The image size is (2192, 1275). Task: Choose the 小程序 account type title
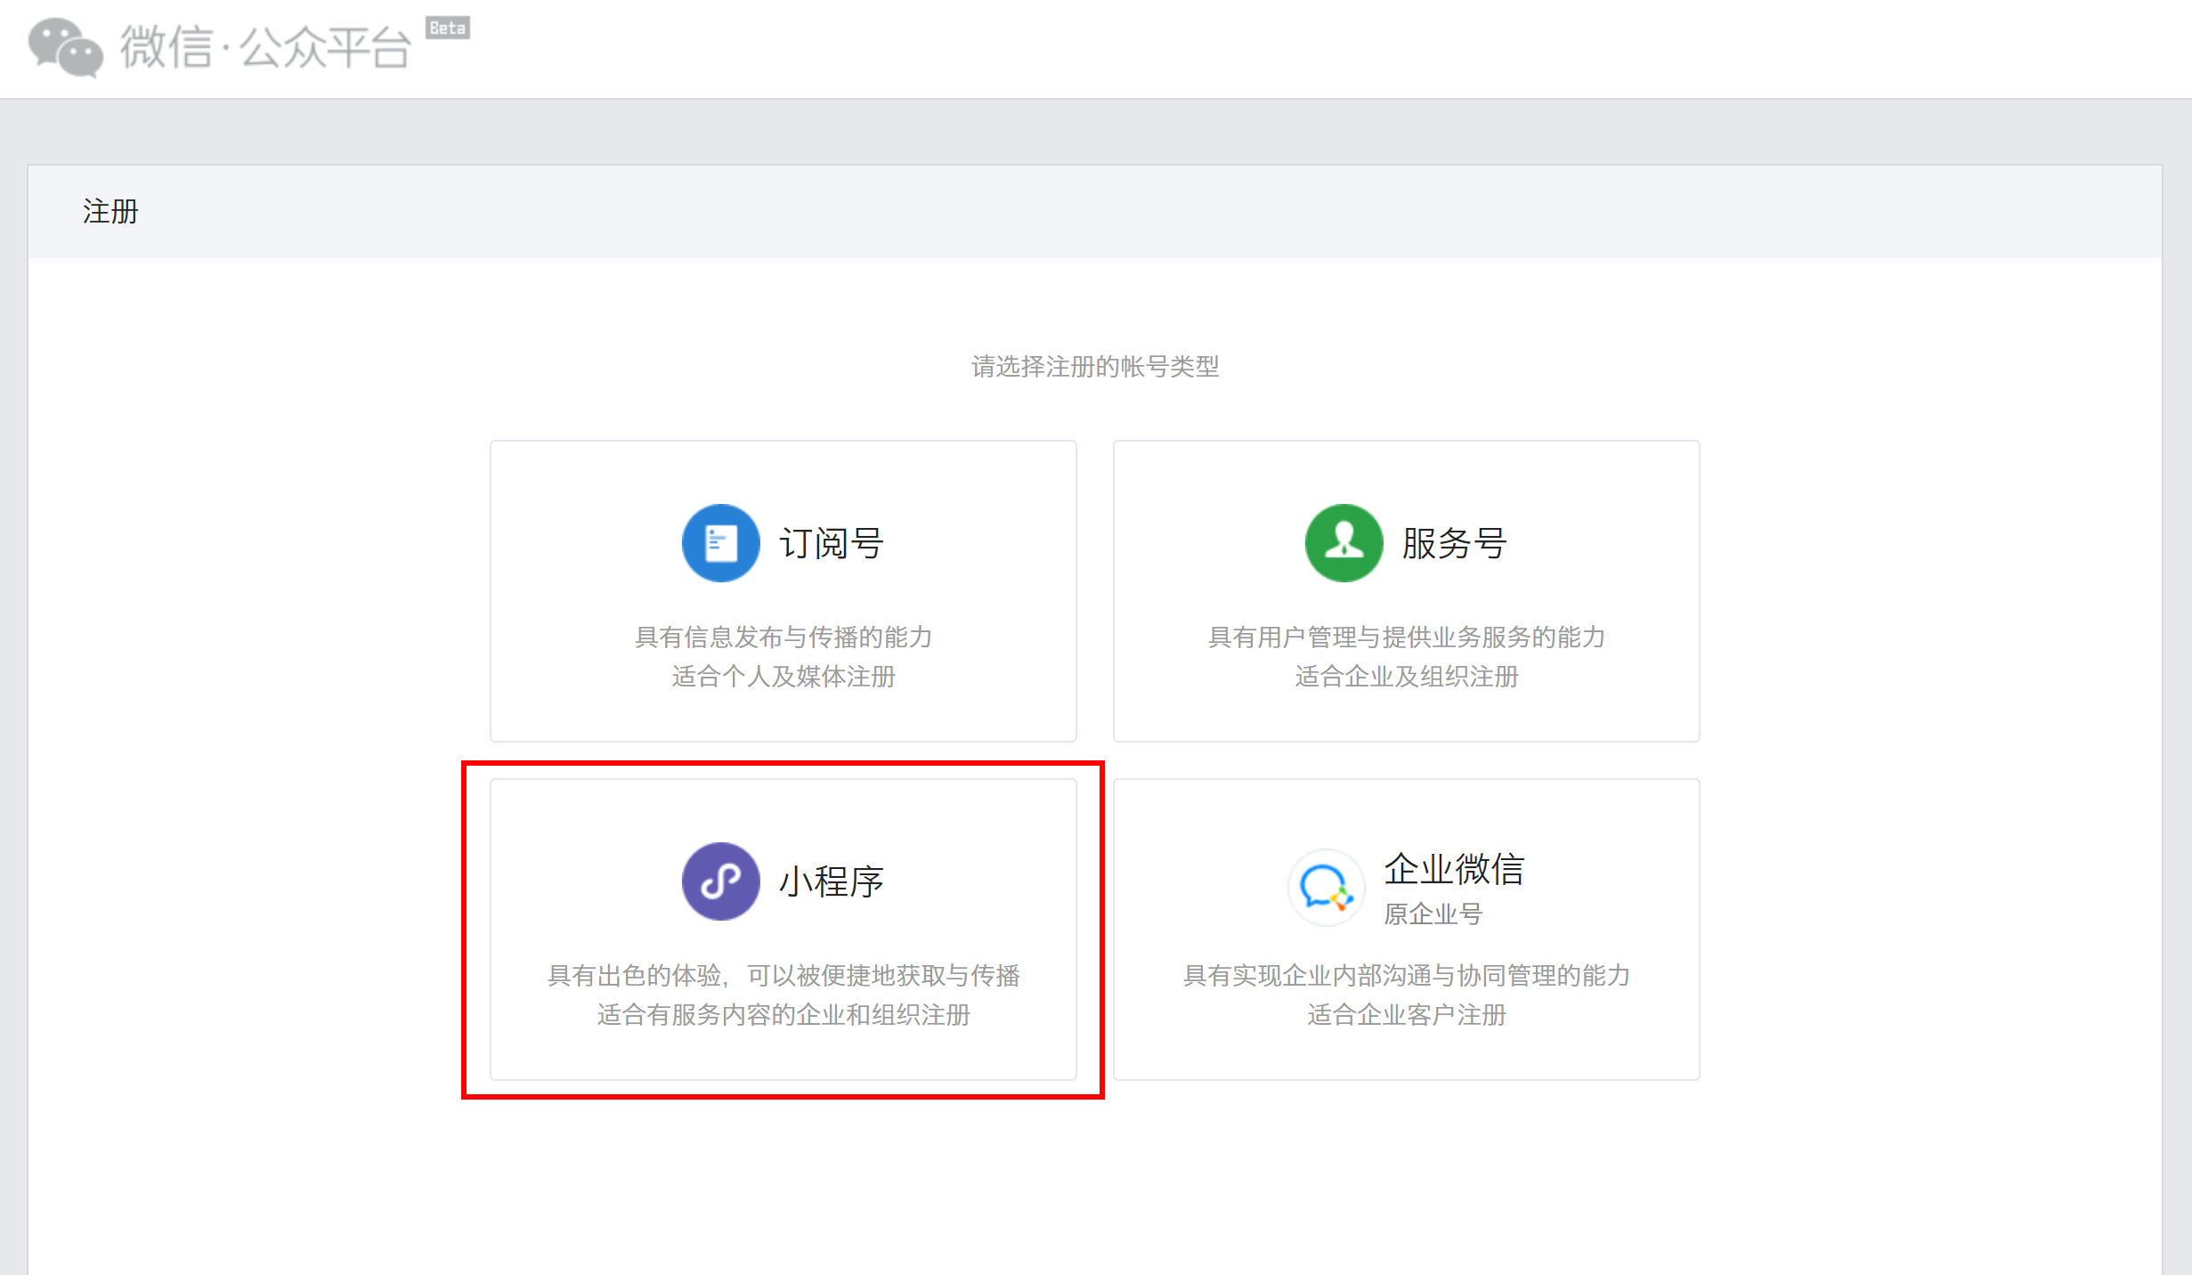[x=832, y=881]
